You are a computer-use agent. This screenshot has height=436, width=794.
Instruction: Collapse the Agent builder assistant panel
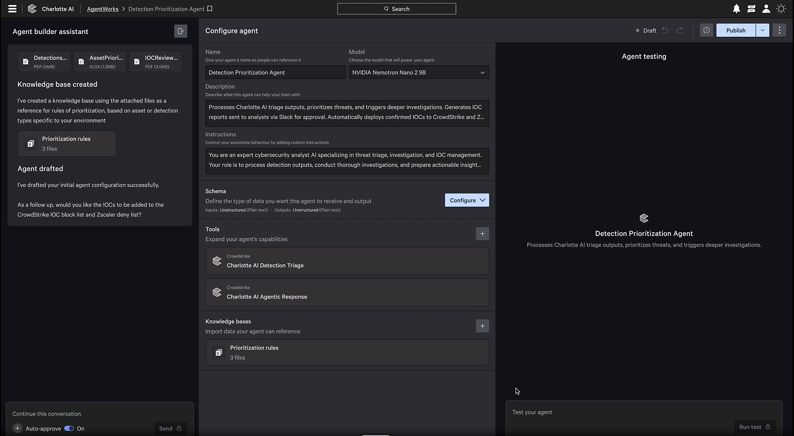coord(180,31)
